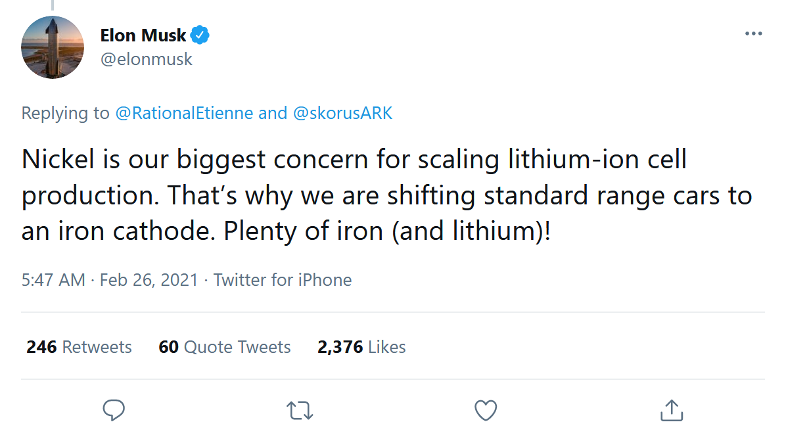
Task: Click the thread connector line above avatar
Action: coord(53,4)
